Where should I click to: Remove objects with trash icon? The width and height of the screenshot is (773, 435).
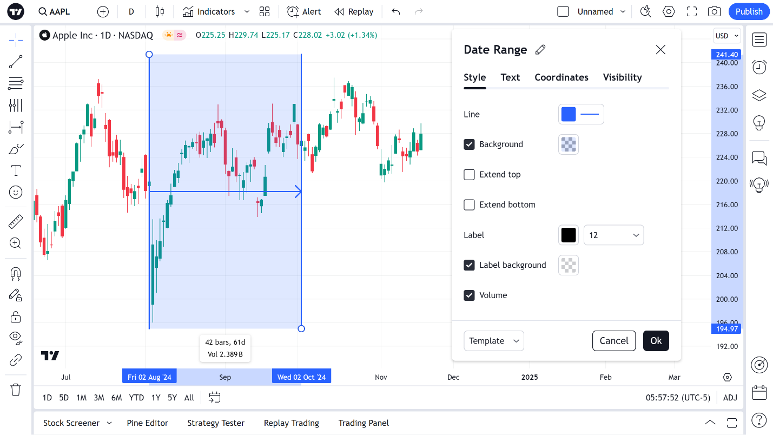16,390
